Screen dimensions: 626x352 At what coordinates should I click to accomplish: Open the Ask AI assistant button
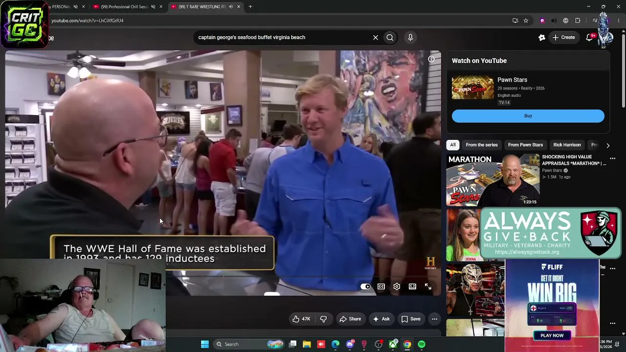[381, 319]
